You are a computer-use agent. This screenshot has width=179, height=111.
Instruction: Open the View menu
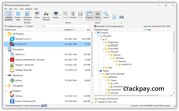16,9
